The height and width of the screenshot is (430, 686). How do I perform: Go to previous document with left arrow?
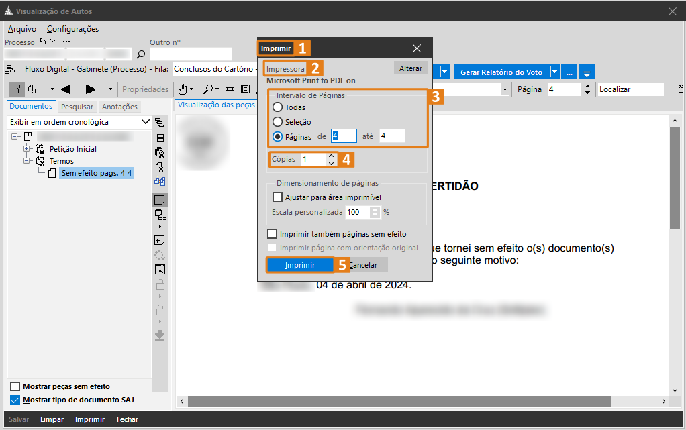66,89
